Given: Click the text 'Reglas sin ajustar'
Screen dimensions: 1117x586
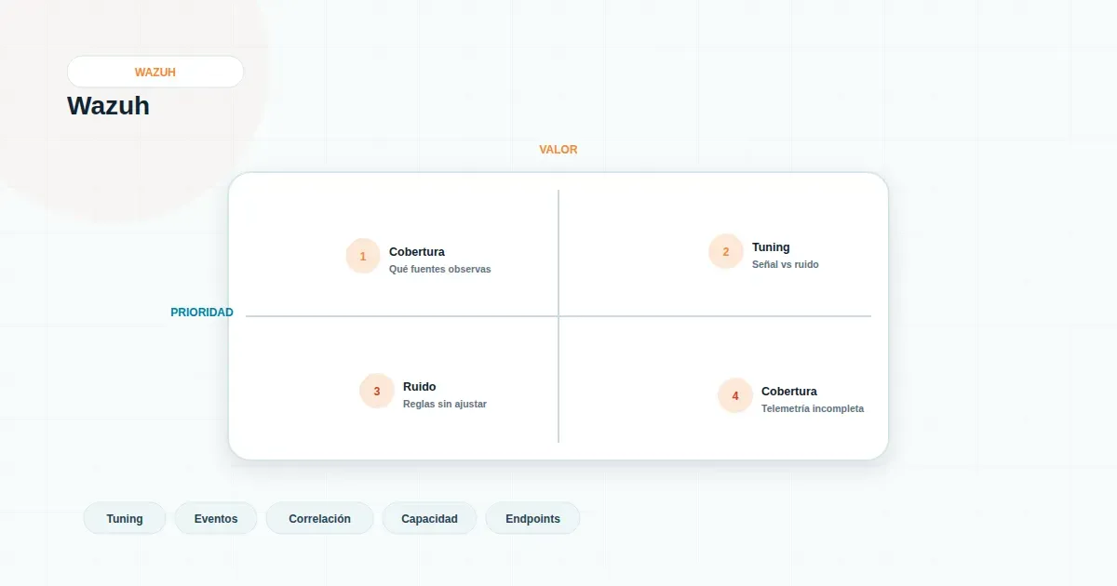Looking at the screenshot, I should 445,404.
